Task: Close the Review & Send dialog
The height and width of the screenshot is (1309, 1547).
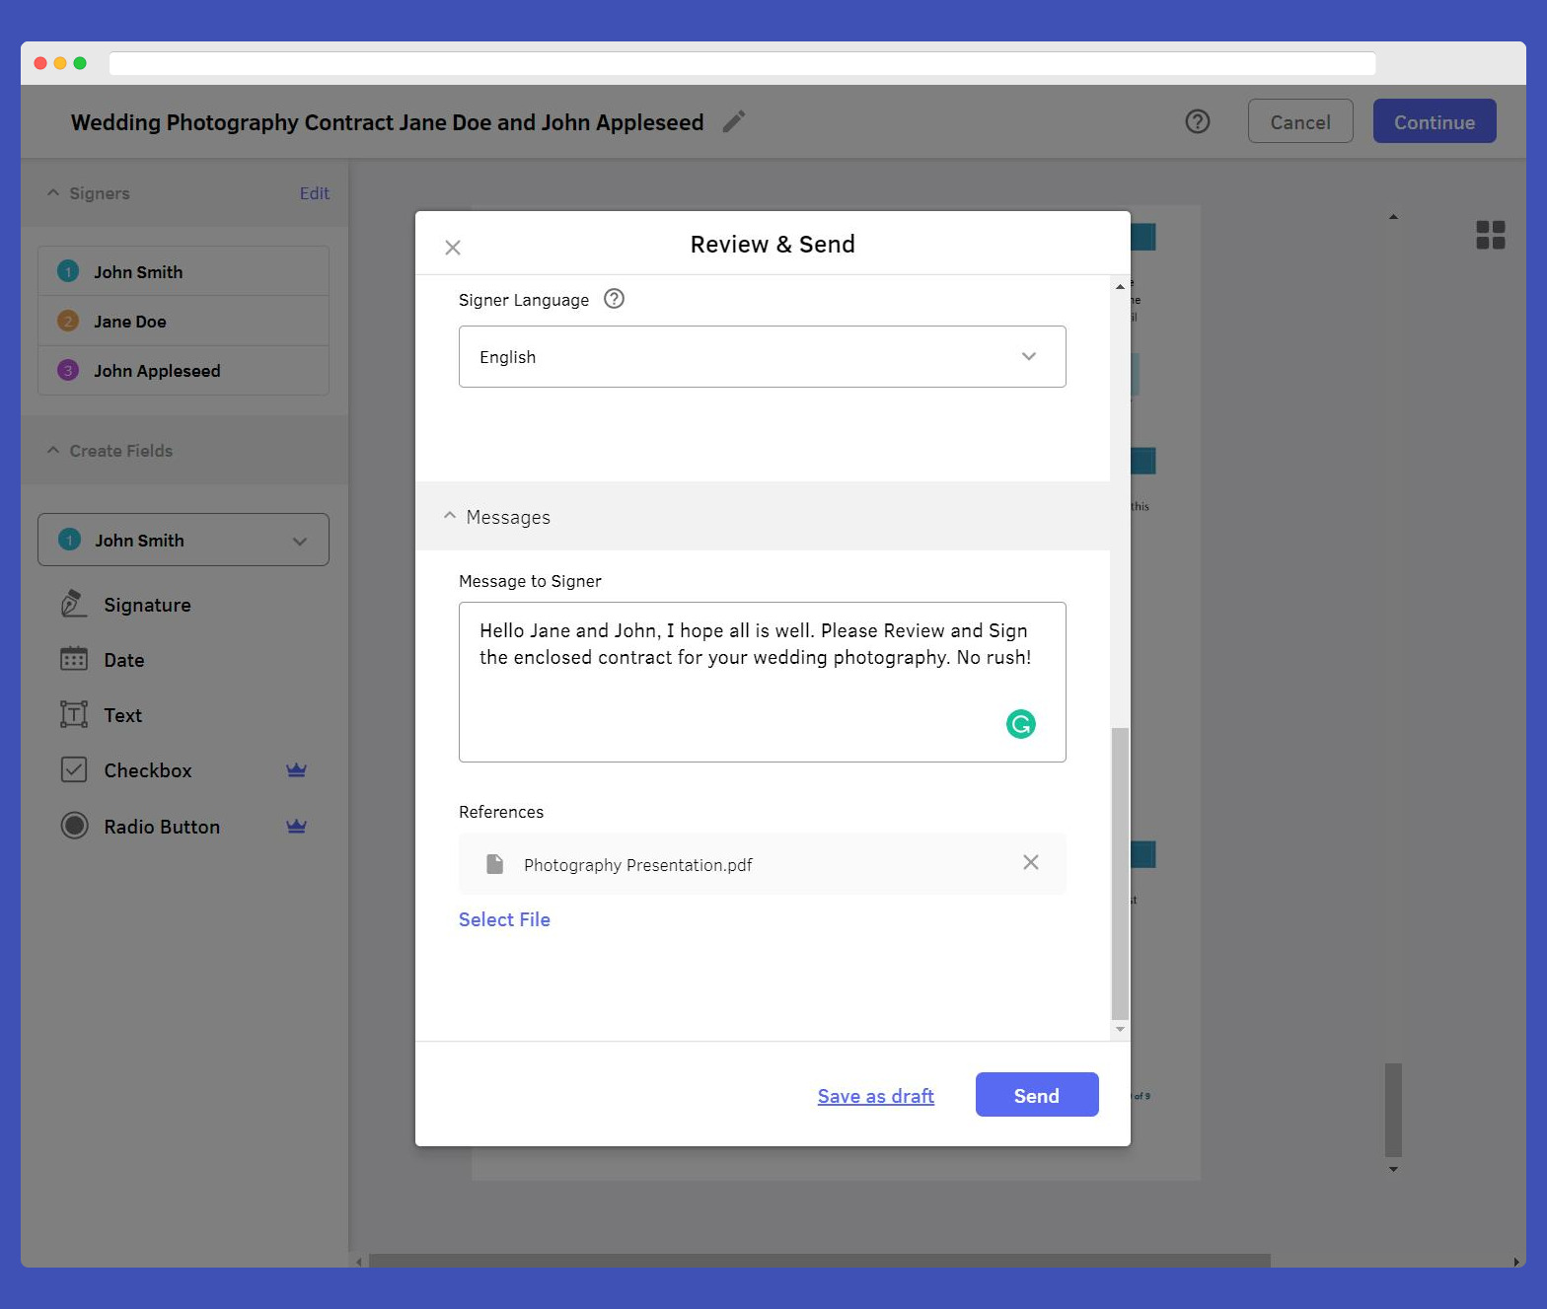Action: pyautogui.click(x=453, y=248)
